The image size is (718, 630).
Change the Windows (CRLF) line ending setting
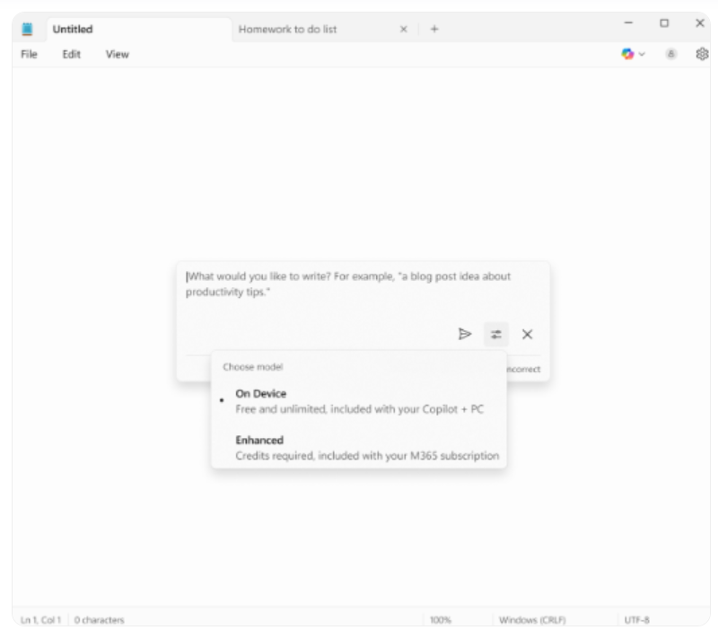click(532, 619)
